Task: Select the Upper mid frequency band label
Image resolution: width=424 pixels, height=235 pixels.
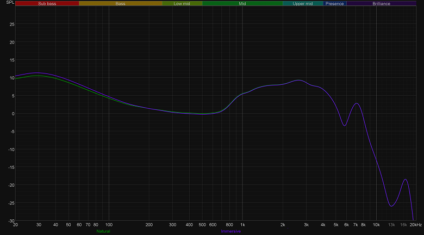Action: 303,3
